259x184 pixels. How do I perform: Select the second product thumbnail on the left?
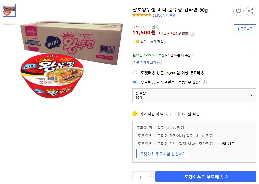tap(9, 25)
